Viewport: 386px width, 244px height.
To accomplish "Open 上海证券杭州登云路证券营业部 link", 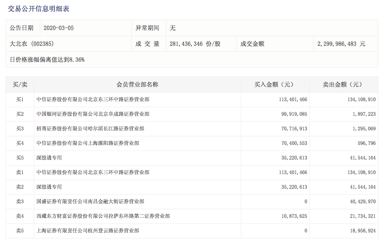I will 88,231.
